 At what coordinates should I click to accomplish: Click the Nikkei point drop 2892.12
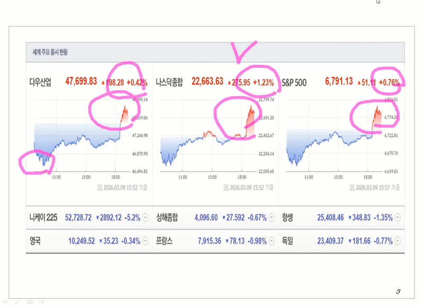(x=111, y=217)
